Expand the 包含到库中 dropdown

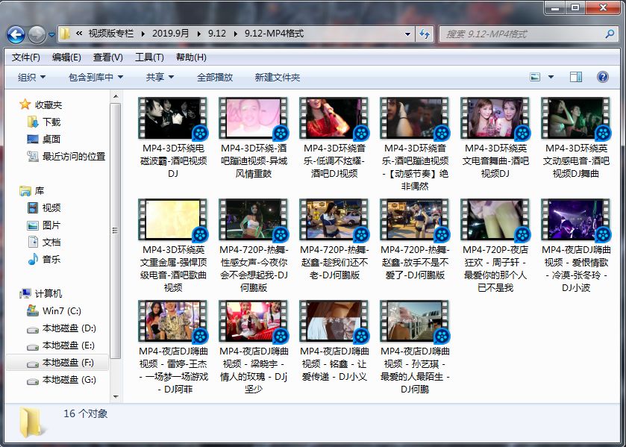[x=96, y=77]
